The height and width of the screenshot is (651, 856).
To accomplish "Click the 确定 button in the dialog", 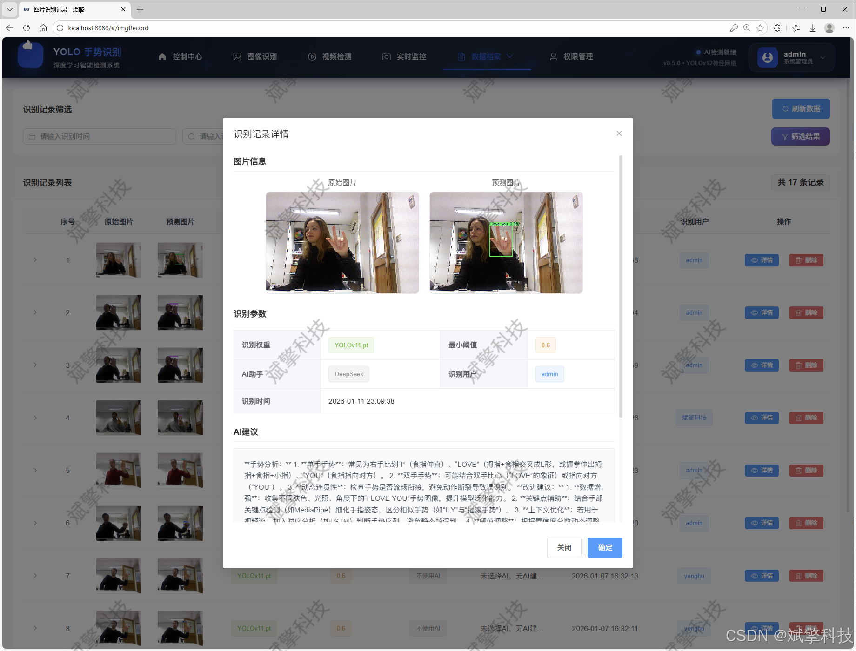I will [x=605, y=547].
